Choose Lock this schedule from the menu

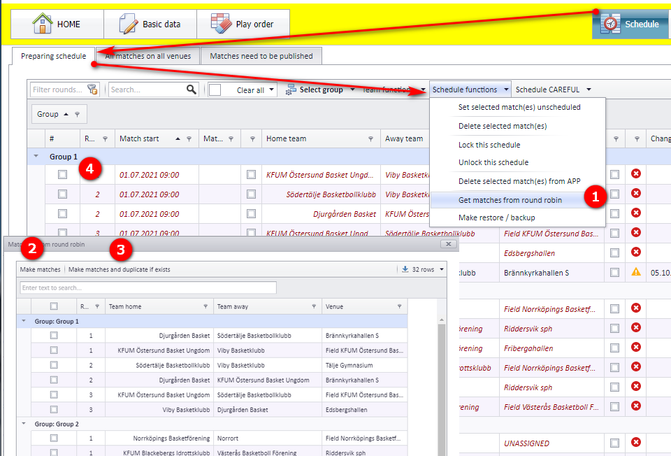click(x=489, y=145)
